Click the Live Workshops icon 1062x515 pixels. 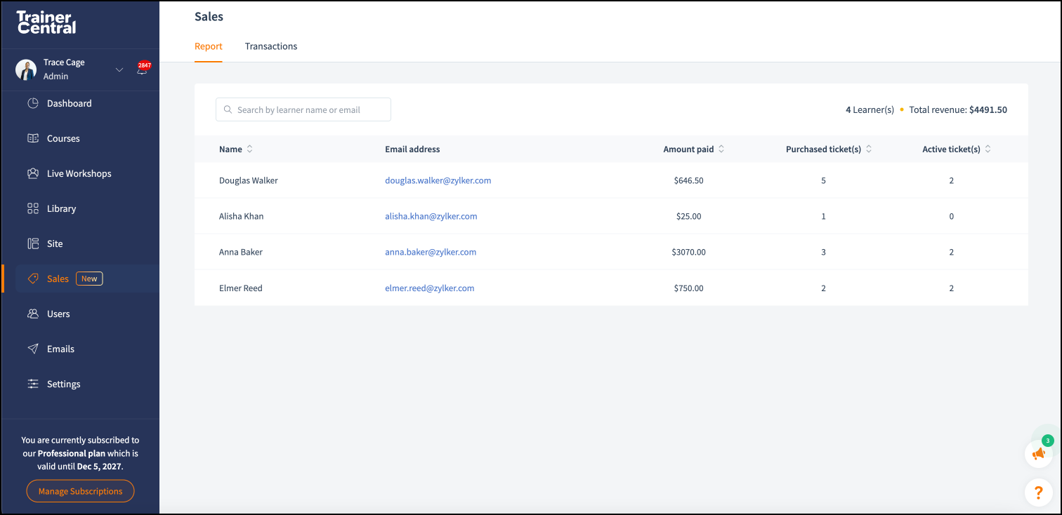tap(33, 173)
